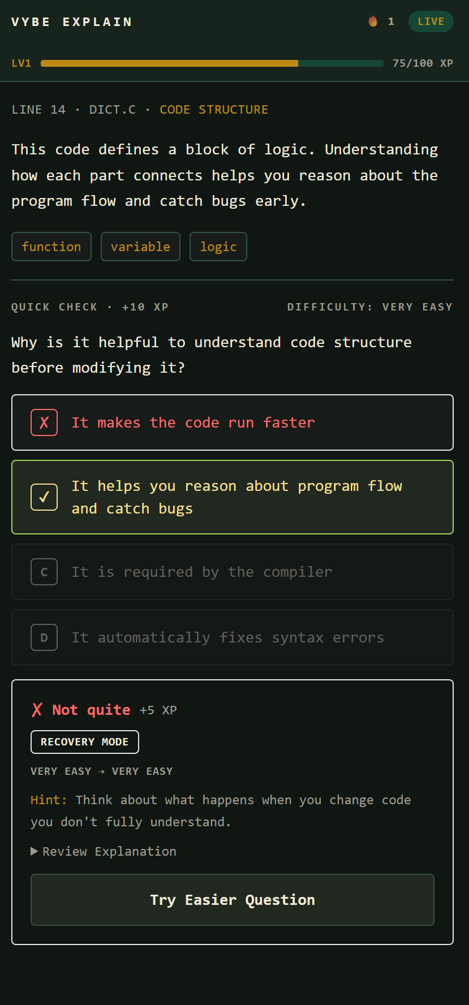This screenshot has width=469, height=1005.
Task: Expand the Review Explanation disclosure
Action: [104, 851]
